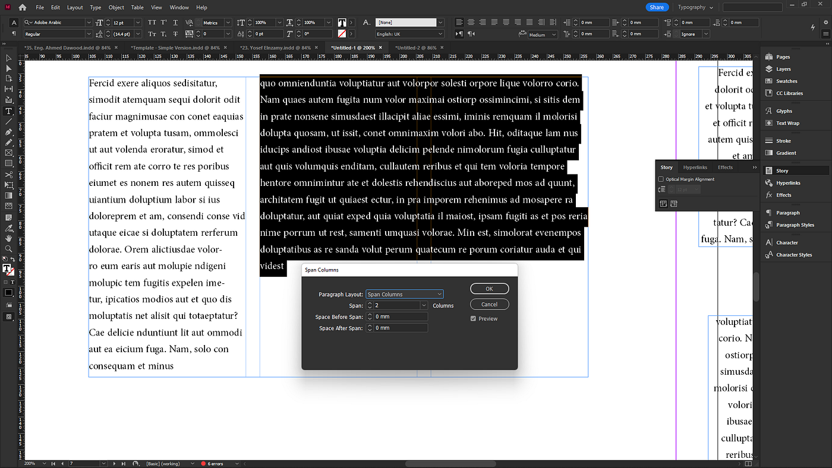Select the Zoom tool magnifier

pos(8,248)
